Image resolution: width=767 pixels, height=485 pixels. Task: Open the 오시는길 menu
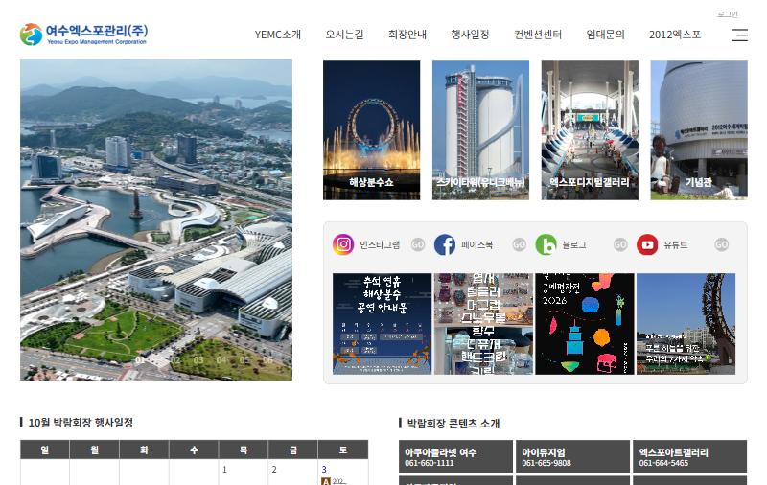click(x=345, y=35)
